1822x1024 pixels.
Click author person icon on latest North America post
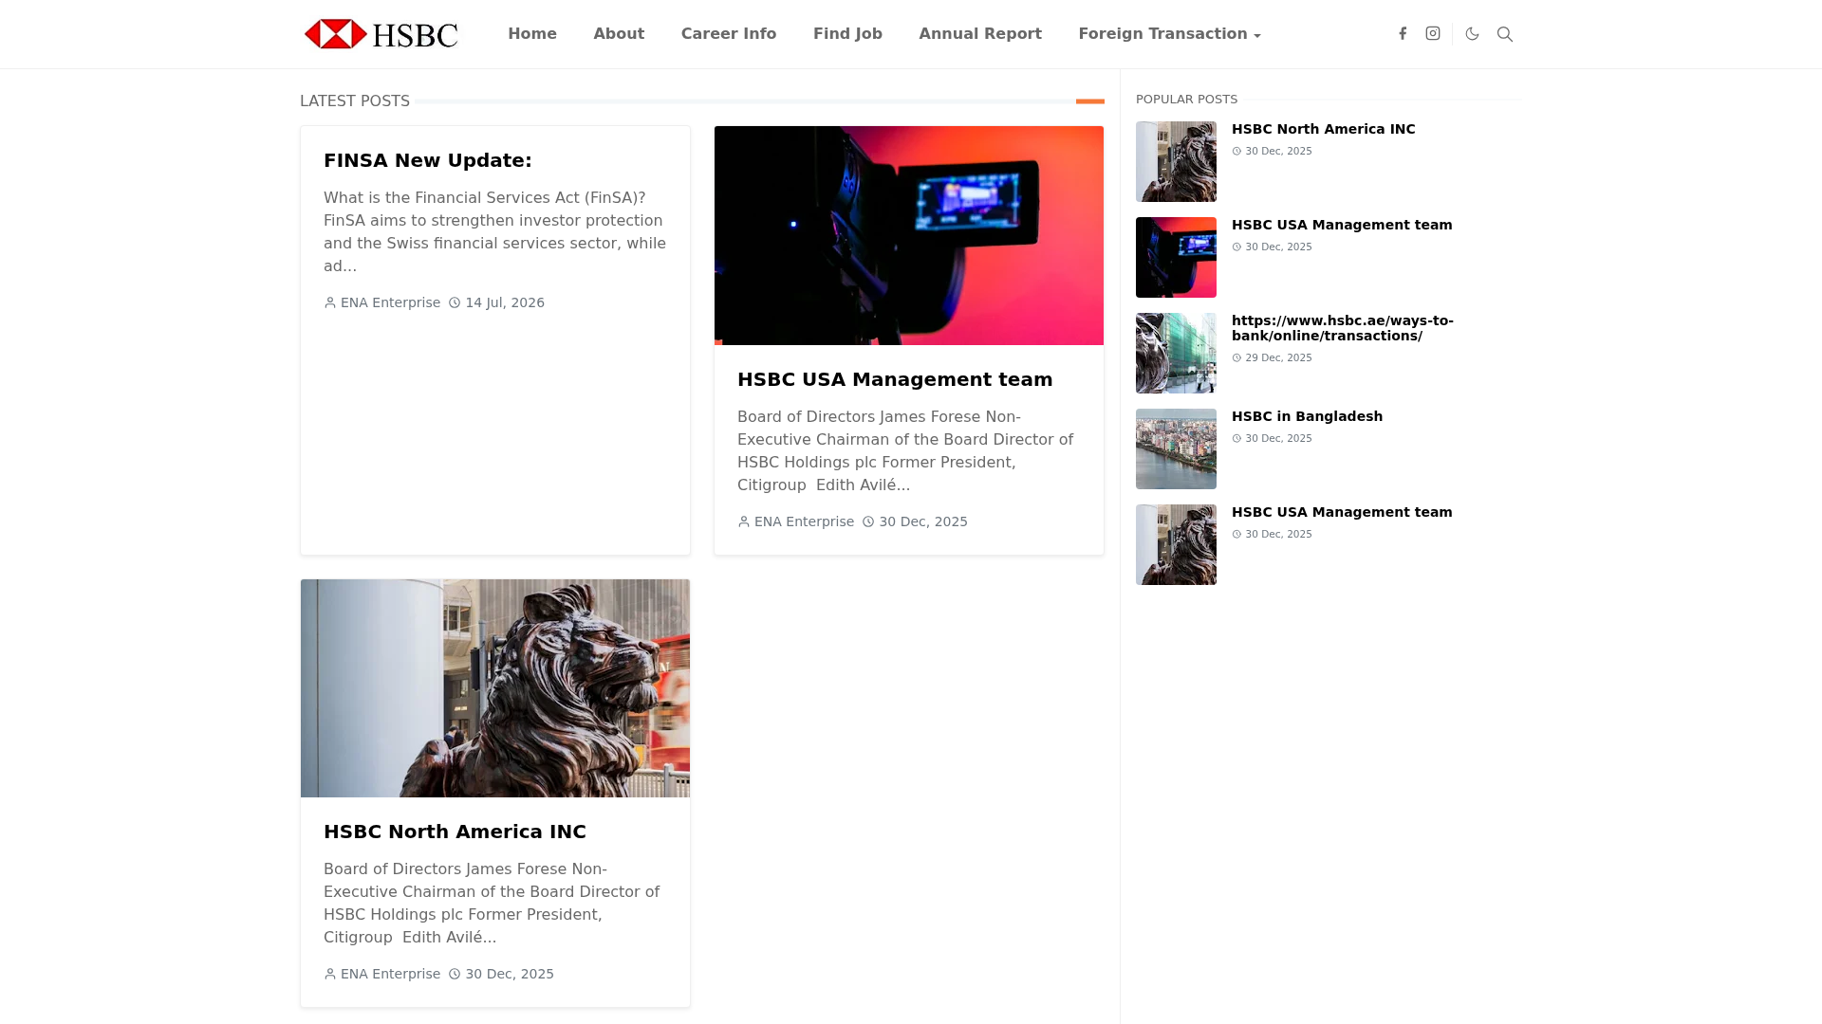click(330, 974)
